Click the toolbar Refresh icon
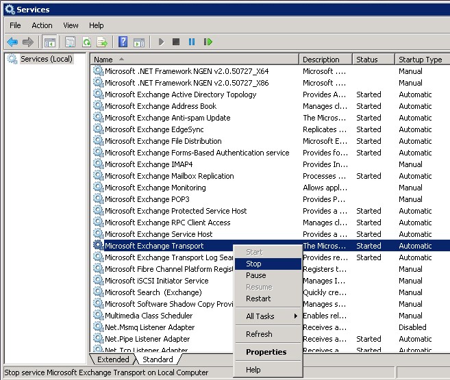450x380 pixels. pyautogui.click(x=86, y=42)
